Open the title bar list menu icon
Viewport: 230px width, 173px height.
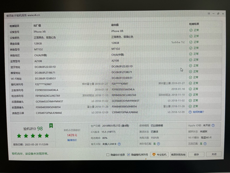point(209,14)
